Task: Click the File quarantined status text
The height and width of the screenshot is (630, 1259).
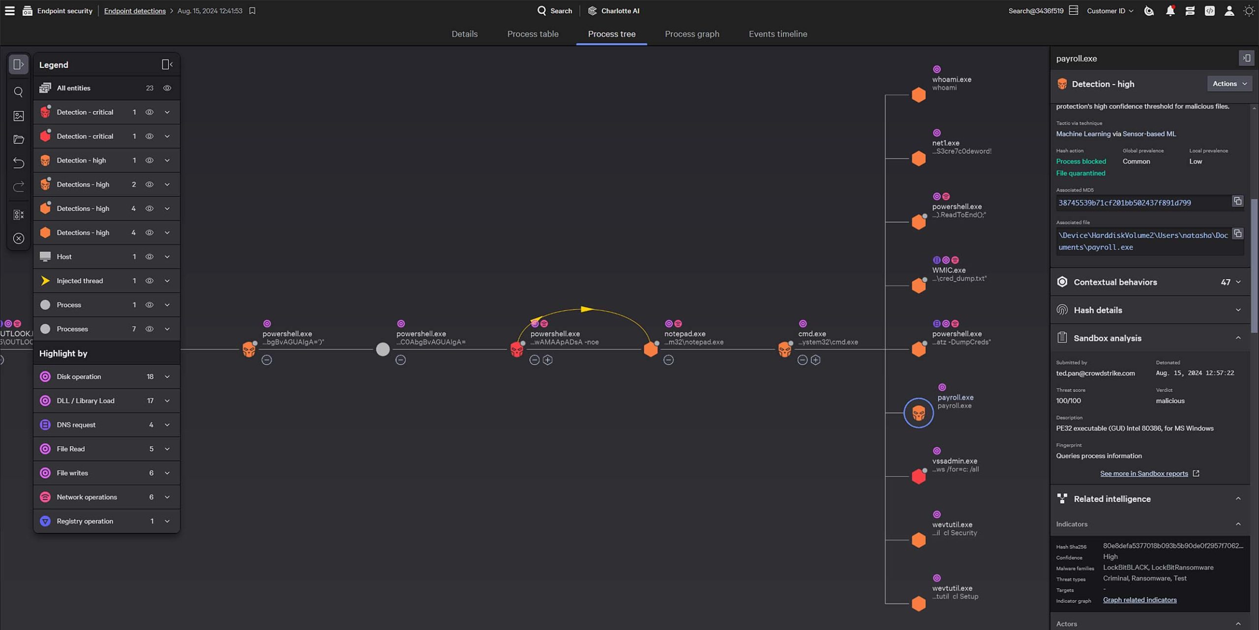Action: 1080,173
